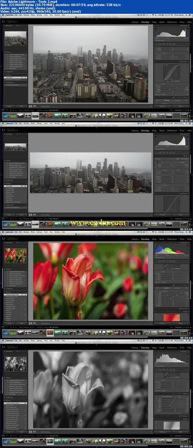The height and width of the screenshot is (448, 193).
Task: Open Library module in uncropped skyline screenshot
Action: [x=135, y=22]
